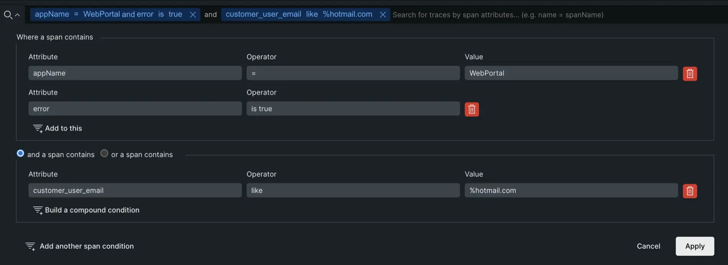Delete the appName condition row
The image size is (728, 265).
(690, 74)
